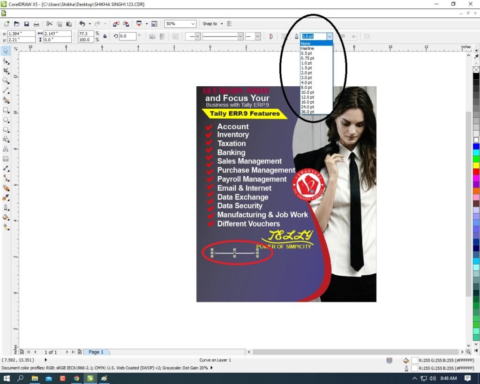The height and width of the screenshot is (384, 480).
Task: Save the current document
Action: coord(27,23)
